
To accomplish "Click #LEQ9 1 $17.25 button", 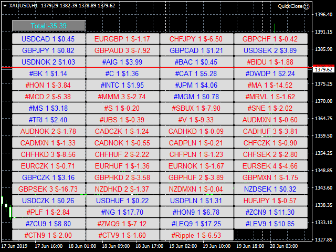I will (x=197, y=224).
